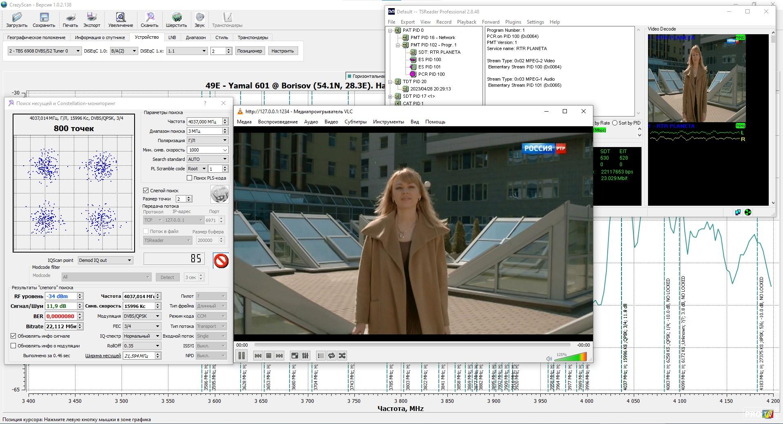Enable the Поиск PLS-кода checkbox
This screenshot has height=424, width=783.
coord(190,178)
